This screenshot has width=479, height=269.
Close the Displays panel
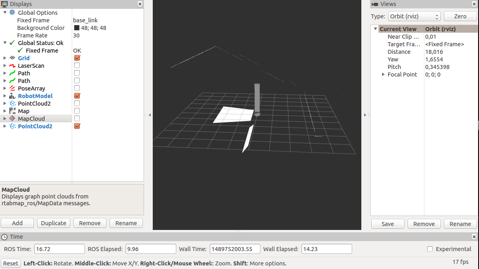pos(140,4)
